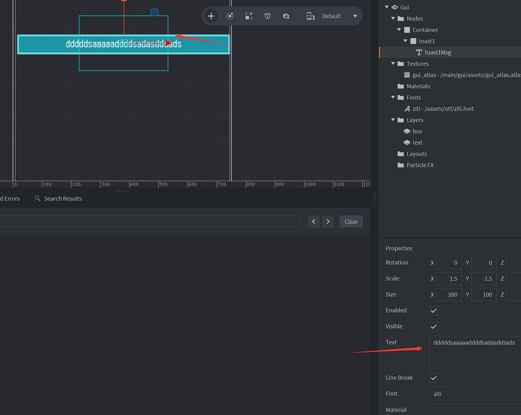Collapse the Layers folder

click(x=393, y=120)
